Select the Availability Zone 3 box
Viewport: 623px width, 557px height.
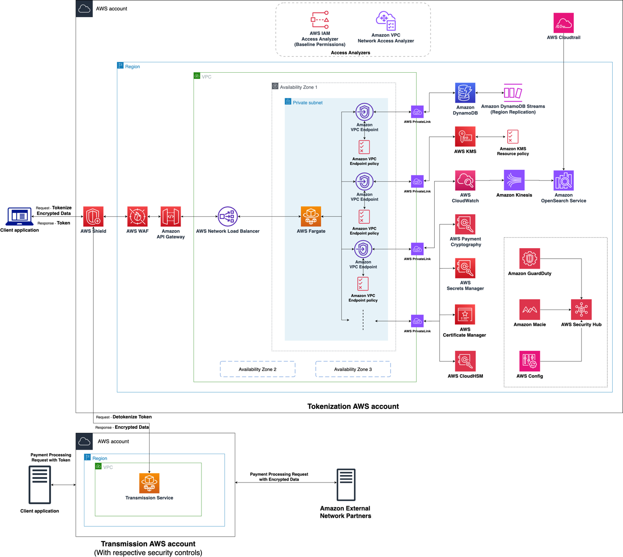pyautogui.click(x=353, y=369)
